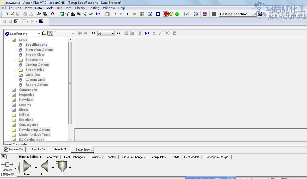Switch to the Reactors library tab
The height and width of the screenshot is (179, 307).
tap(111, 157)
